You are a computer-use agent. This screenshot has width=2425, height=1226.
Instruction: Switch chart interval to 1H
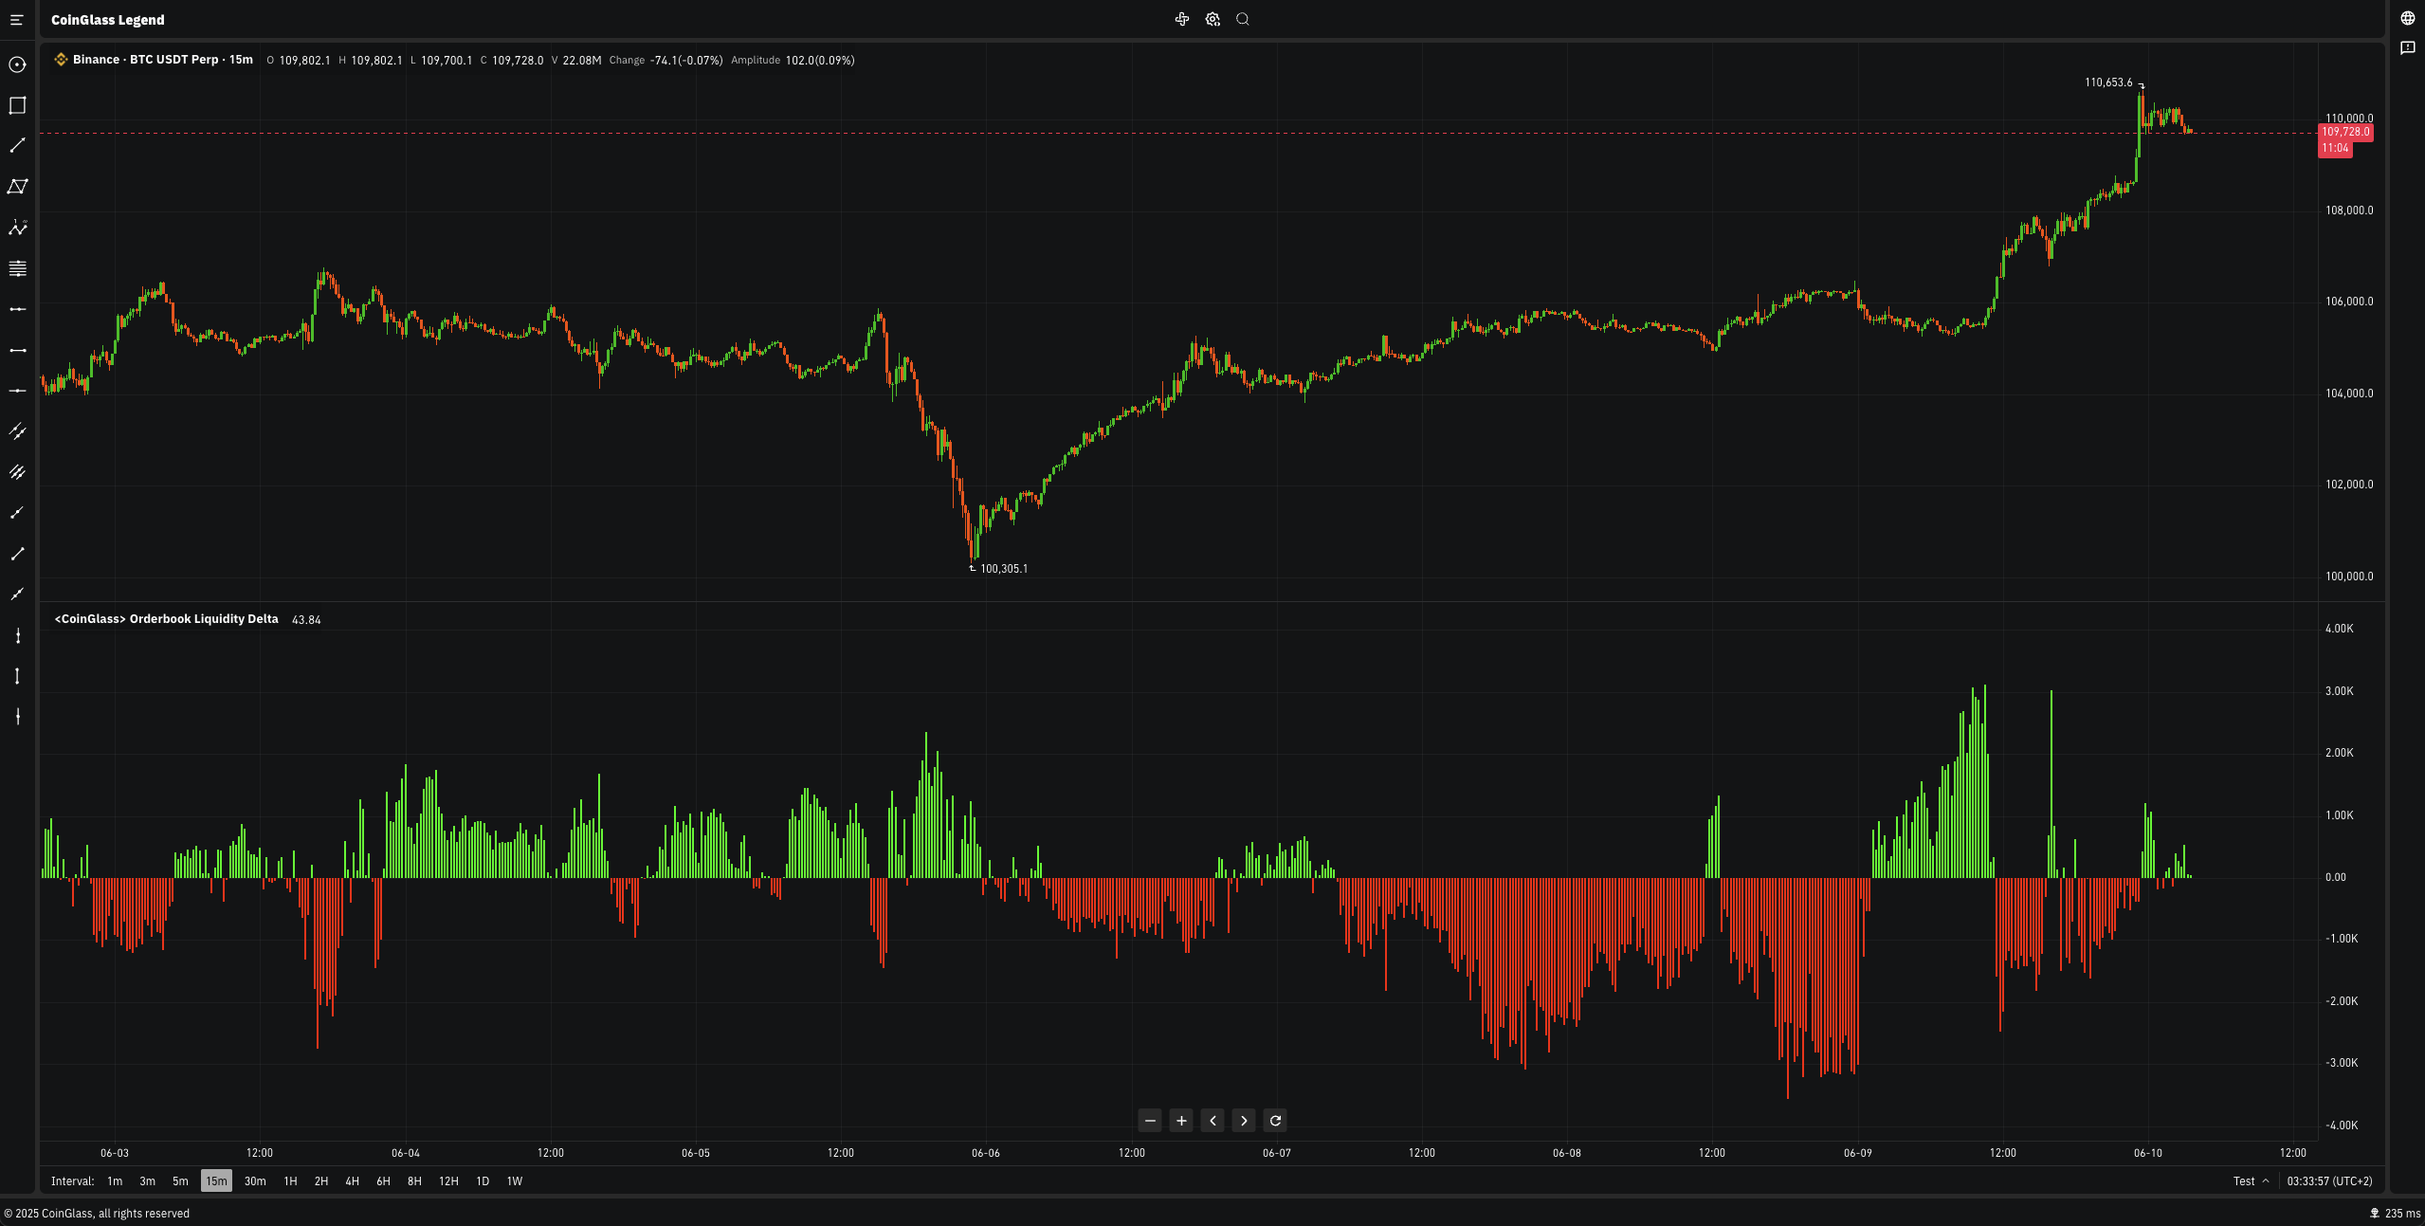(290, 1180)
